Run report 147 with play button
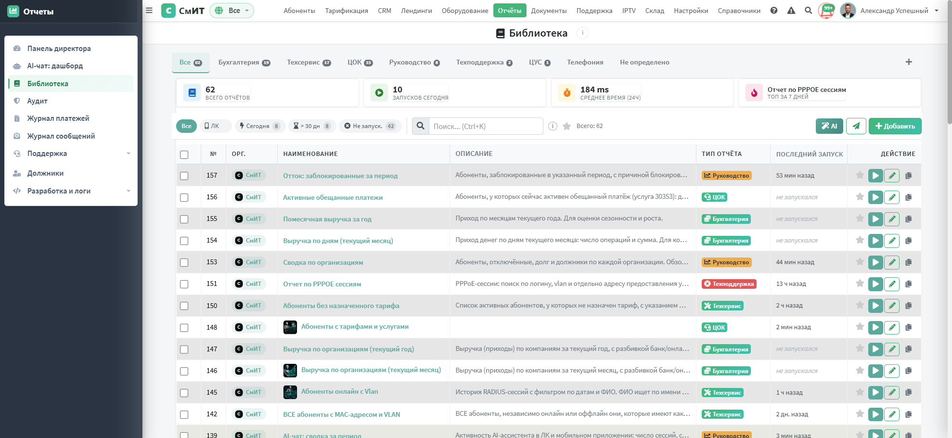The height and width of the screenshot is (438, 952). pos(875,349)
